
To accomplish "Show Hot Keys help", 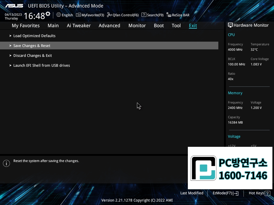I will click(x=256, y=193).
